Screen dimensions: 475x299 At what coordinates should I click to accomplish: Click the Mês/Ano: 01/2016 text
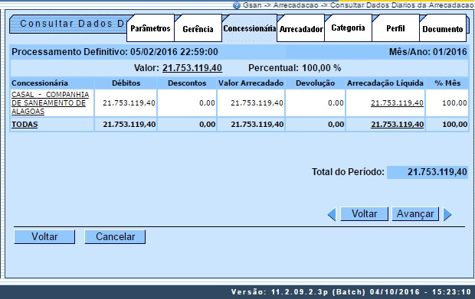coord(427,52)
